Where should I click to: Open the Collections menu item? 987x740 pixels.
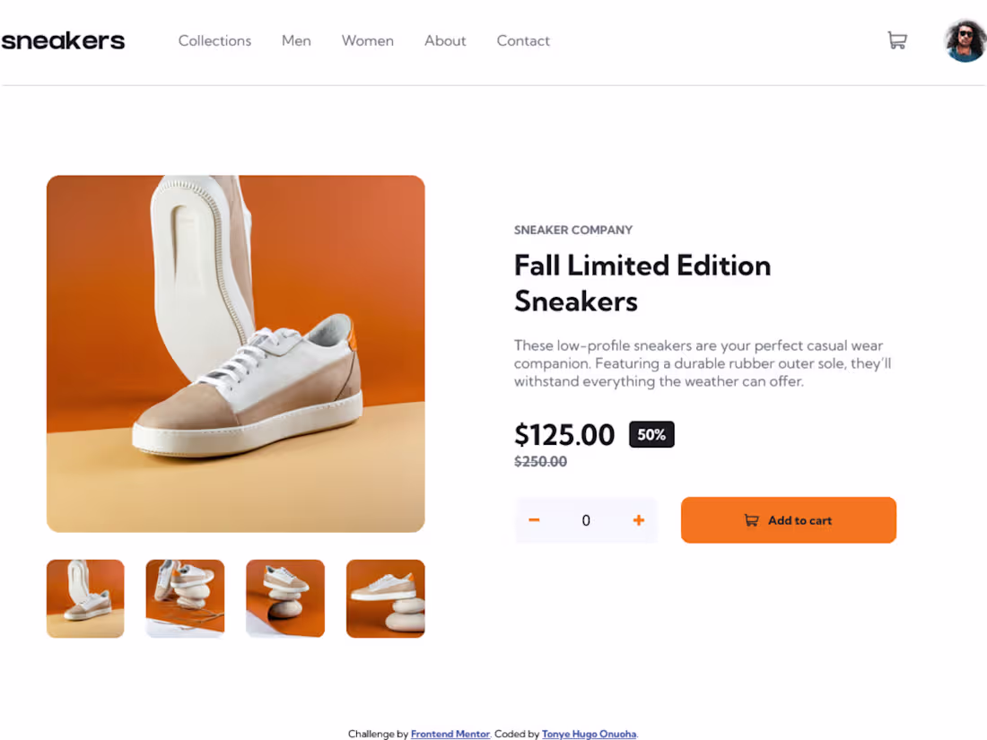click(214, 40)
